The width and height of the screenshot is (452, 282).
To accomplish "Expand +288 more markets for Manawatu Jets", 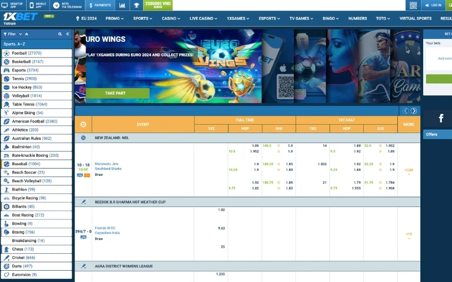I will click(x=408, y=171).
